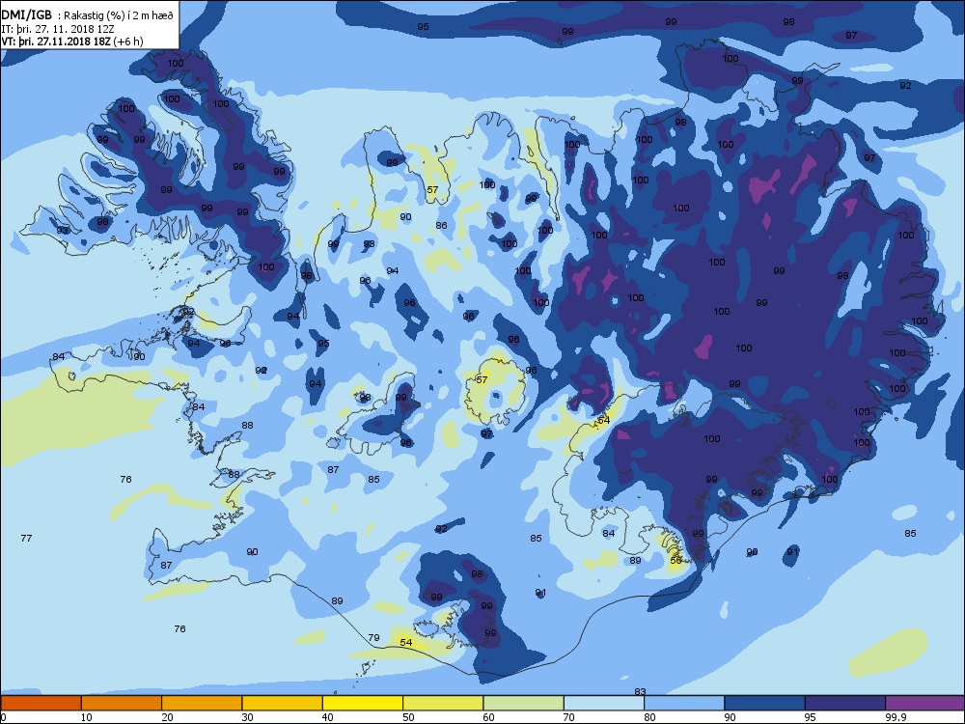Click the '79' humidity value on the map

(x=373, y=638)
